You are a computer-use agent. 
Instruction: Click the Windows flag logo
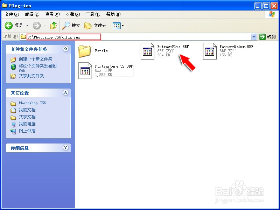tap(272, 14)
